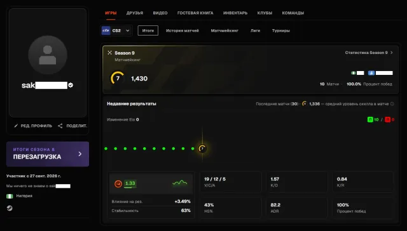Click the 0.84 K/R stat card
The height and width of the screenshot is (231, 407).
tap(363, 181)
